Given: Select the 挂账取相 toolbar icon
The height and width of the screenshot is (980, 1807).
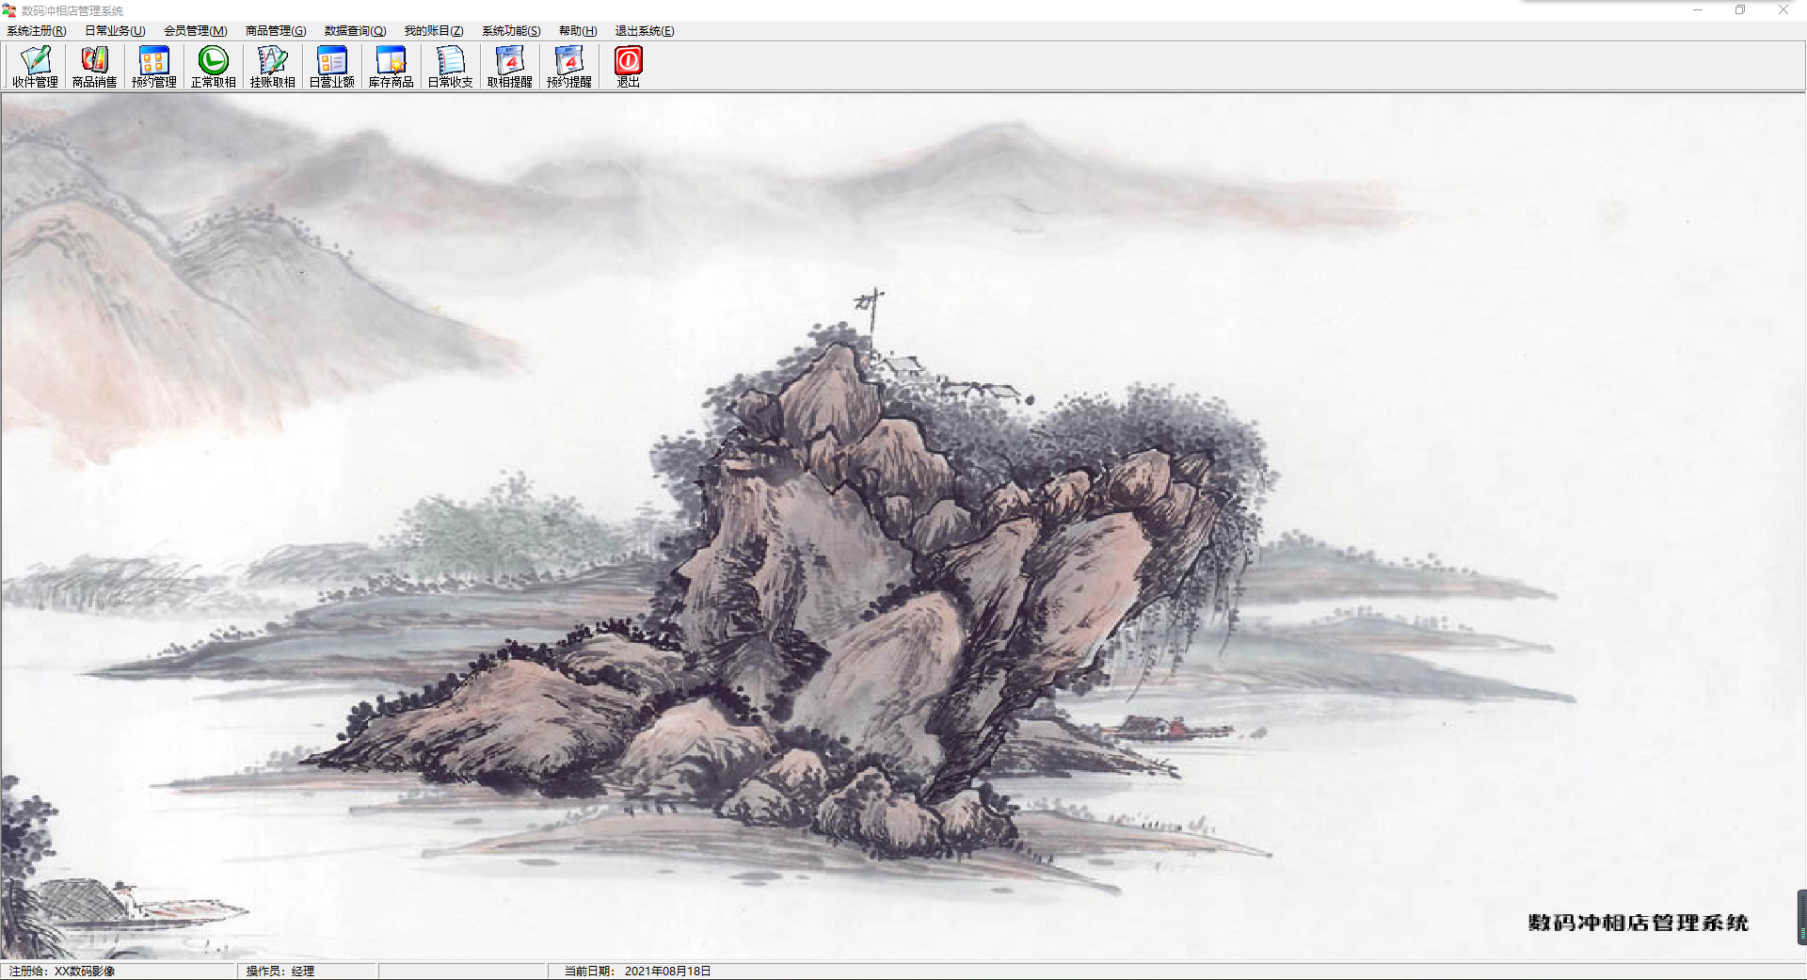Looking at the screenshot, I should click(x=273, y=67).
